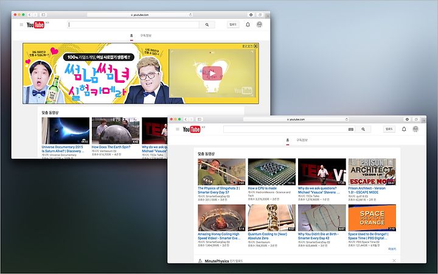Open virtual keyboard icon in front search box
Image resolution: width=438 pixels, height=274 pixels.
coord(351,129)
